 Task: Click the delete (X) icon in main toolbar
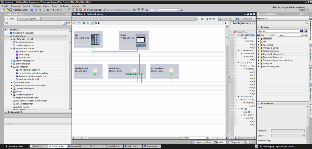48,10
